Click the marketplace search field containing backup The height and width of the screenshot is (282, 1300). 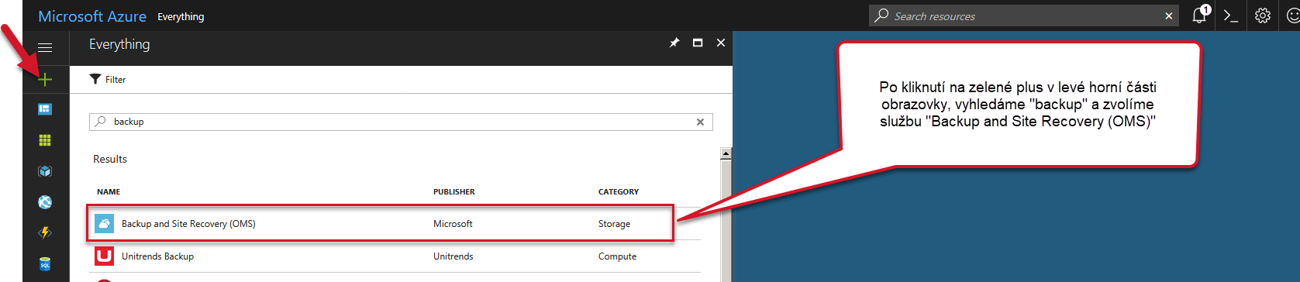(x=401, y=122)
